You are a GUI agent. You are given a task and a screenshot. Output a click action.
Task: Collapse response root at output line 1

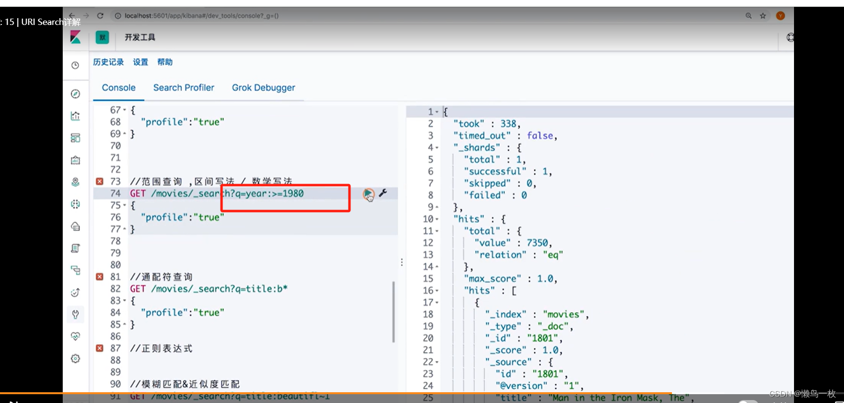[437, 112]
